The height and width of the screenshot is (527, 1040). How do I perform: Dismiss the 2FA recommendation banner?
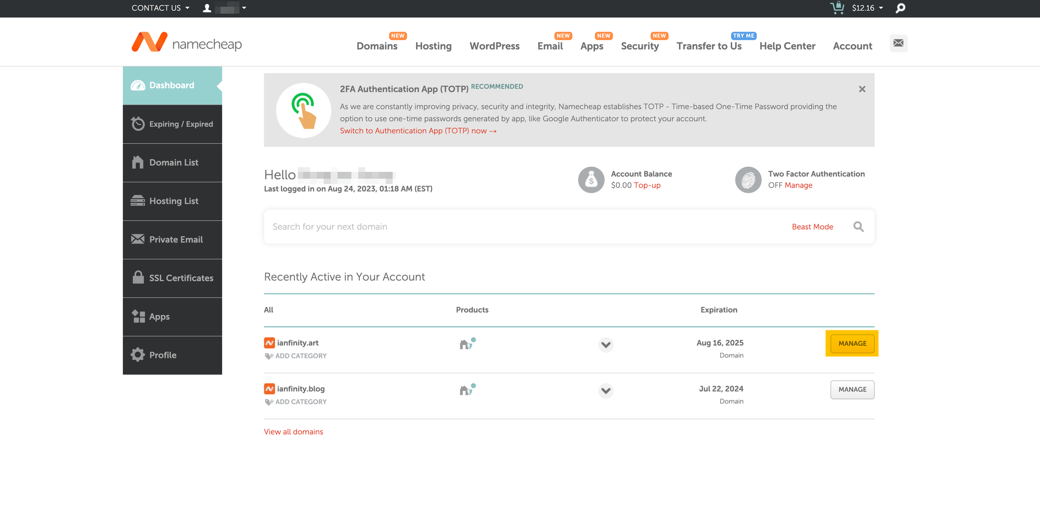click(x=862, y=89)
